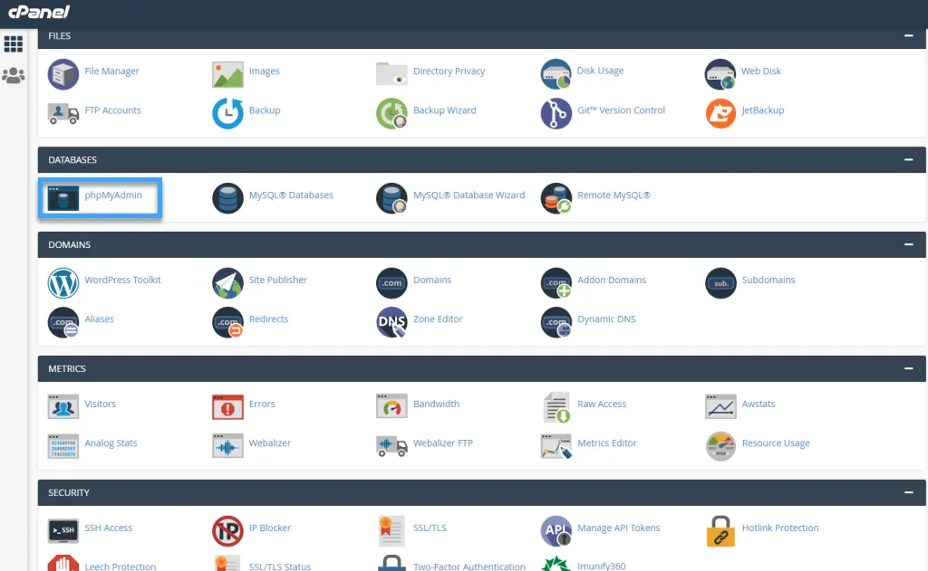Open the SSH Access terminal icon
The width and height of the screenshot is (928, 571).
63,531
